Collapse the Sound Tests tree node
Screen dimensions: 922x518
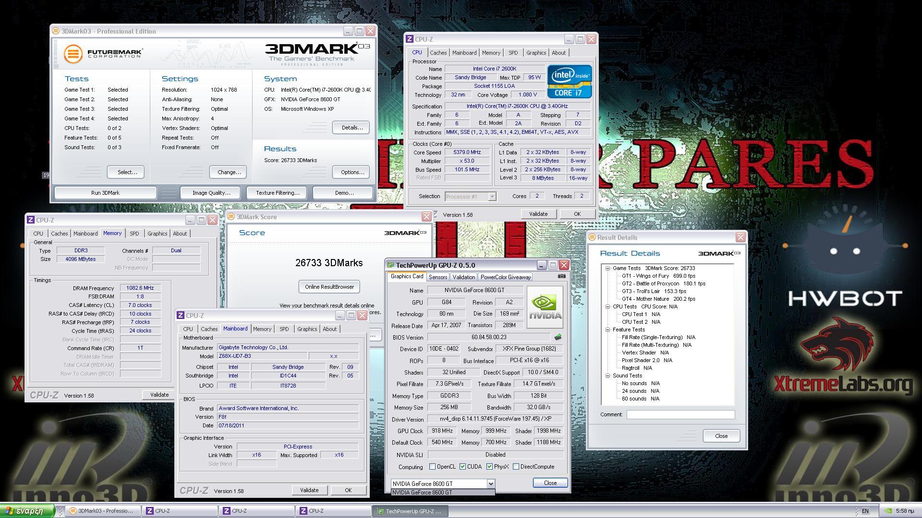point(607,376)
